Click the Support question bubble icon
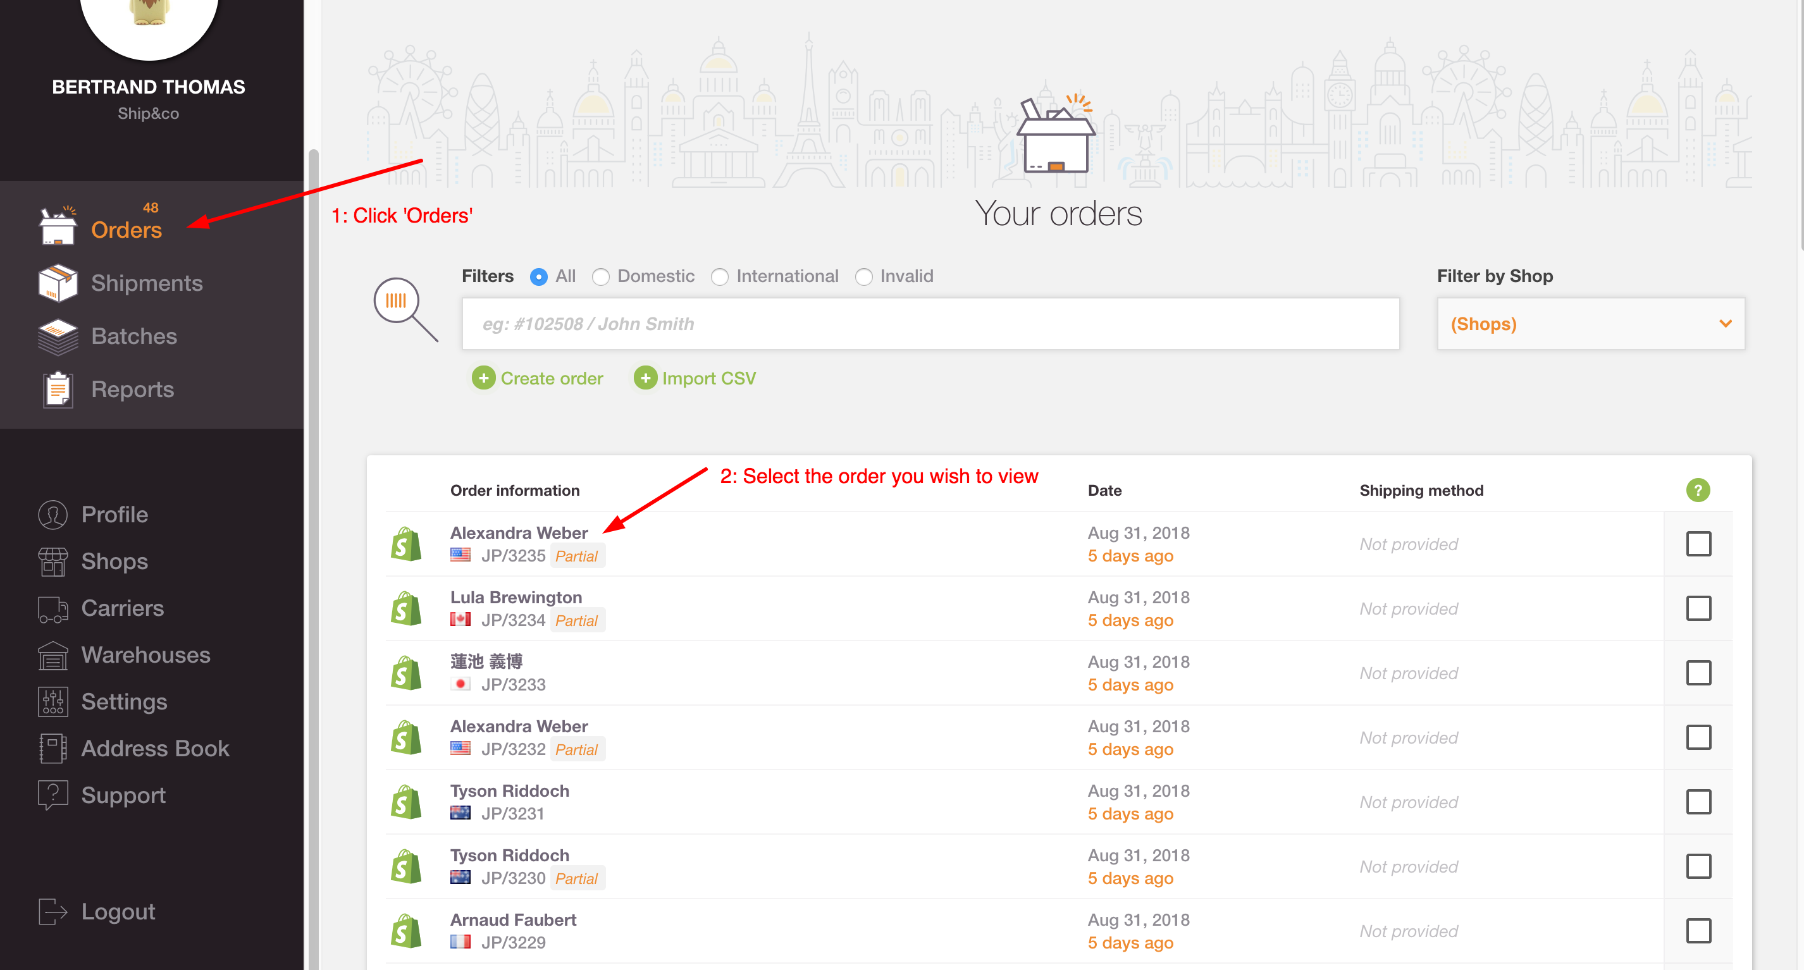Screen dimensions: 1804x970 pos(53,795)
